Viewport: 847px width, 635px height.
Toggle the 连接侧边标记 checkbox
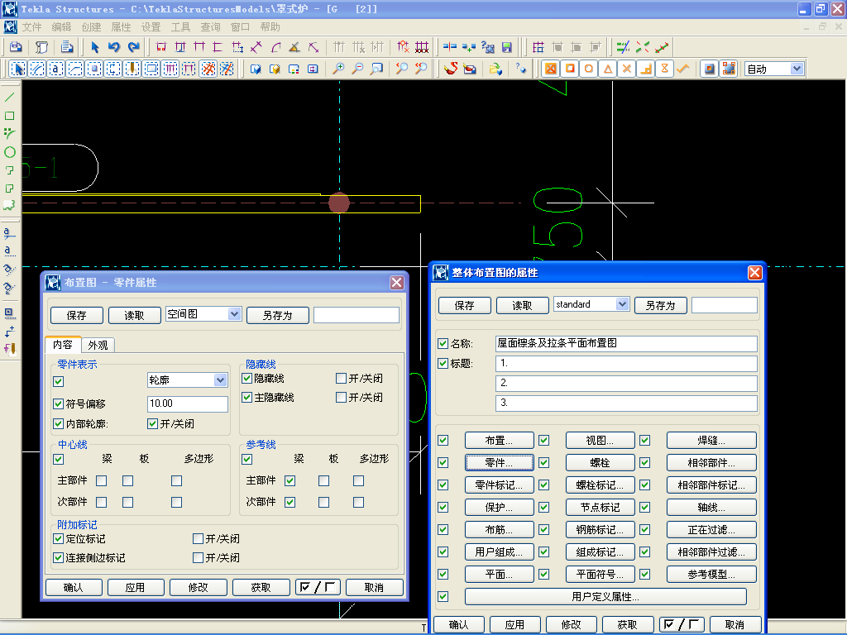click(59, 558)
